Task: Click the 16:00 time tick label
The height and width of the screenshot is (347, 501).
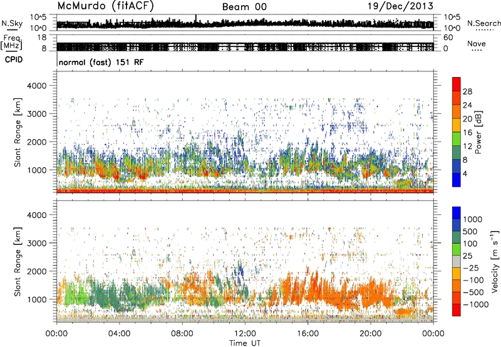Action: 307,334
